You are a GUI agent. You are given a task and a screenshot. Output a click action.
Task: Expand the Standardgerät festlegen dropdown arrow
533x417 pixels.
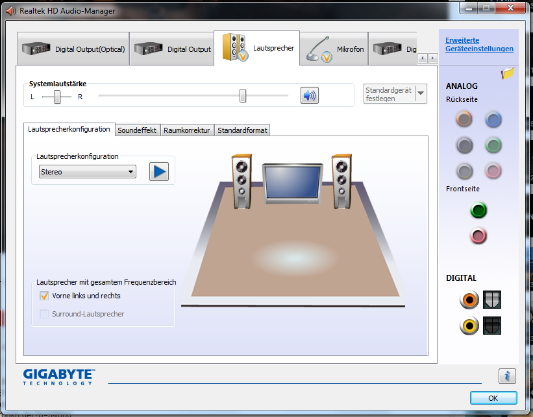(x=421, y=93)
